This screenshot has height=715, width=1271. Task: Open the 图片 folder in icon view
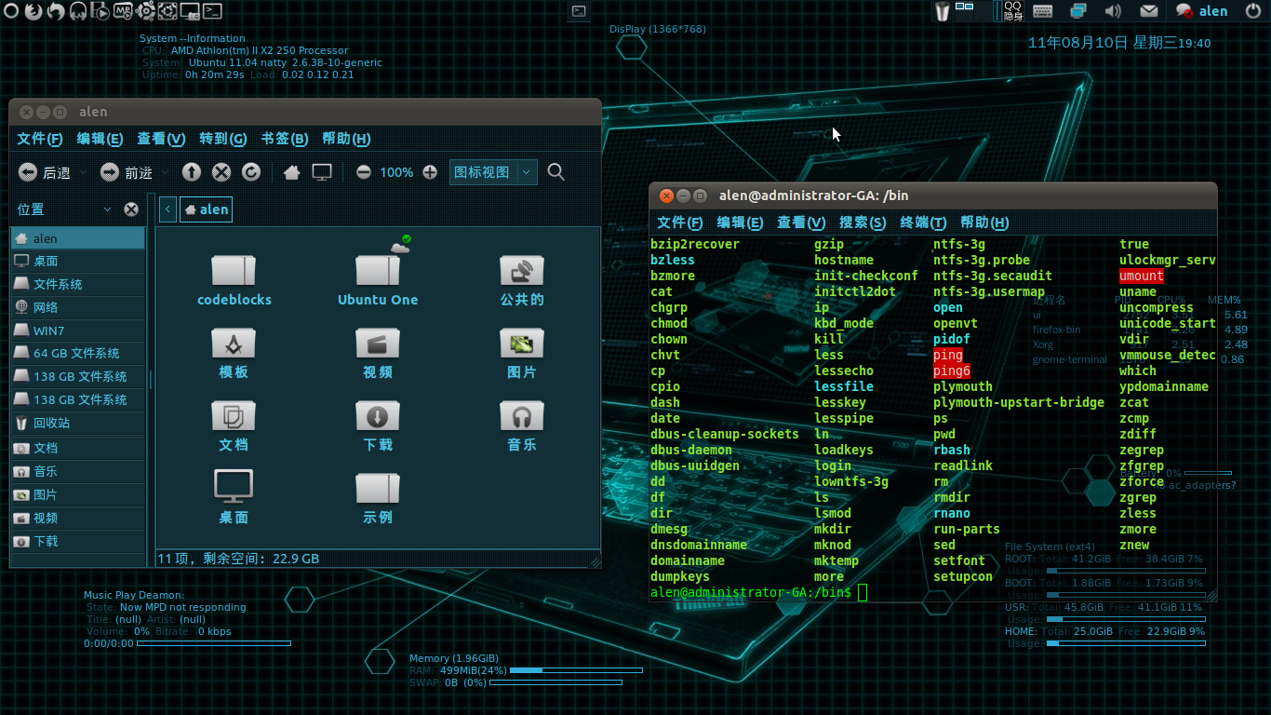(522, 351)
